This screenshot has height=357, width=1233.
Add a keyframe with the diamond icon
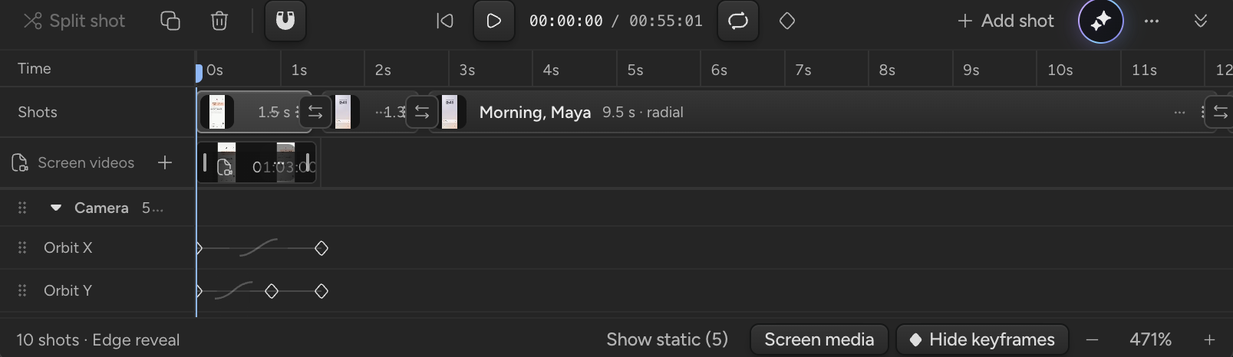tap(787, 21)
